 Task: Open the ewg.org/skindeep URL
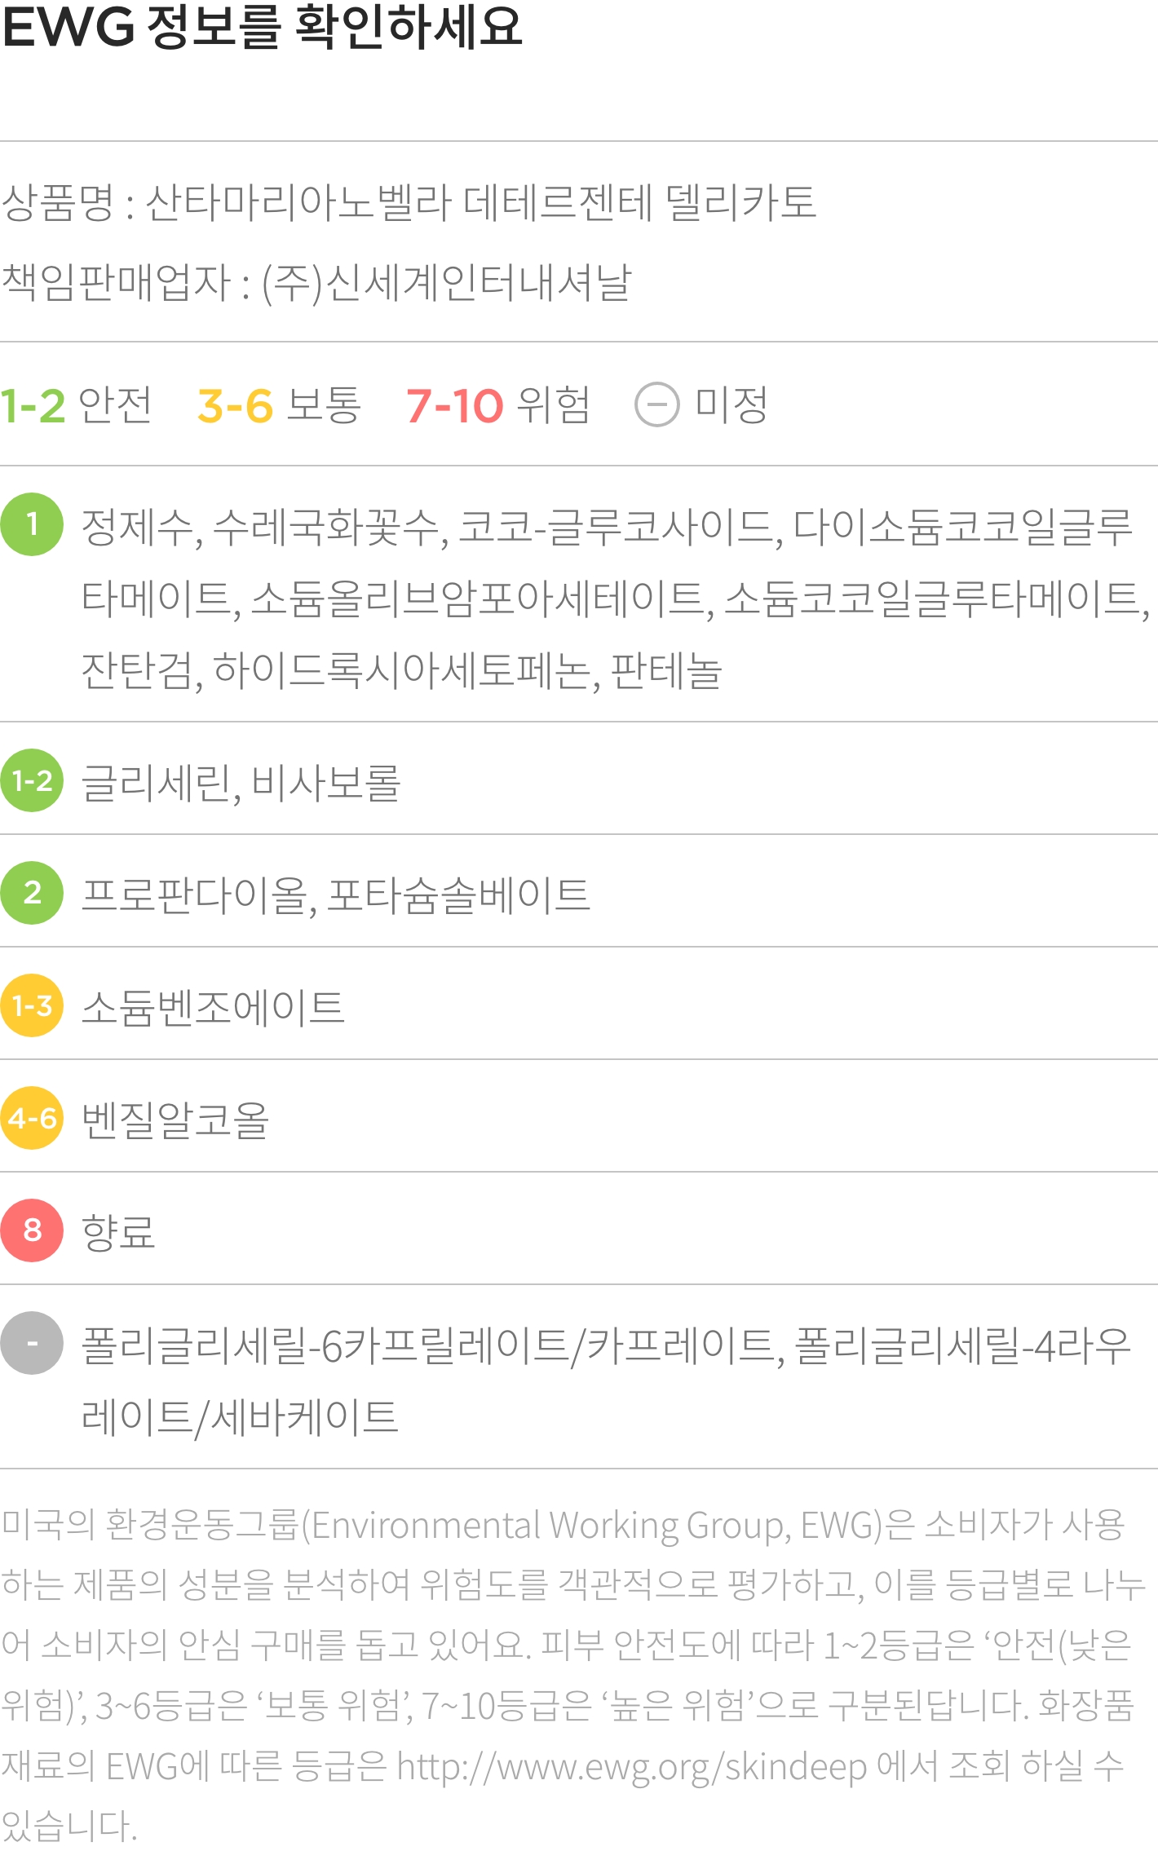pyautogui.click(x=632, y=1766)
